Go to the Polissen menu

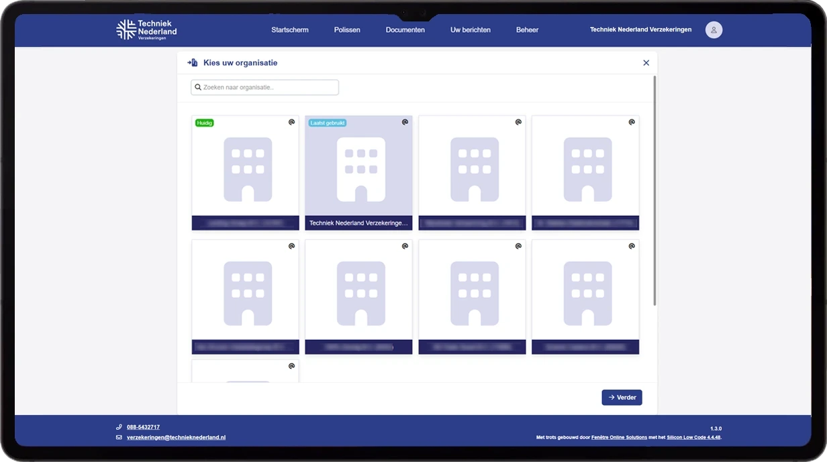tap(347, 30)
